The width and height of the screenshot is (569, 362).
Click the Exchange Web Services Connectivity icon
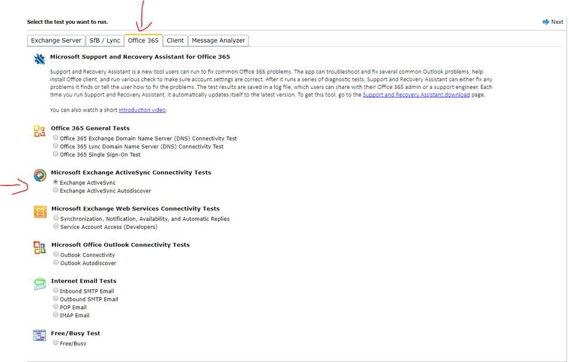(x=40, y=211)
